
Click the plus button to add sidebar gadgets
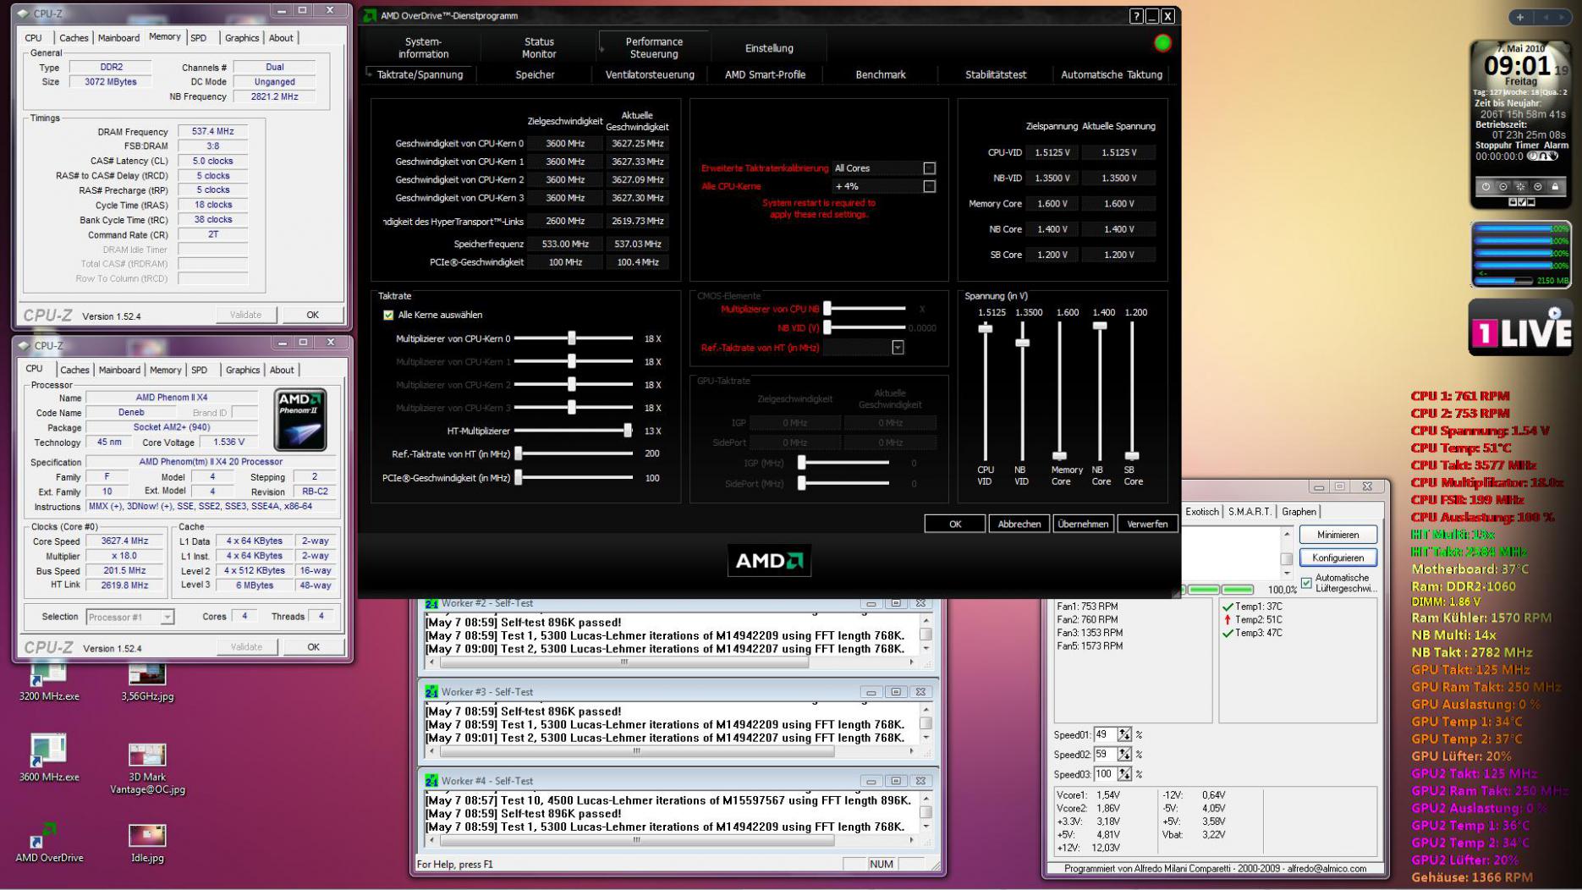tap(1519, 17)
